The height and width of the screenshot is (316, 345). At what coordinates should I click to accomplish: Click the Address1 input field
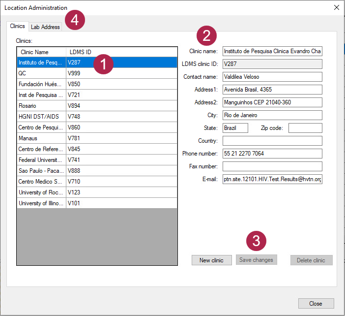(272, 90)
